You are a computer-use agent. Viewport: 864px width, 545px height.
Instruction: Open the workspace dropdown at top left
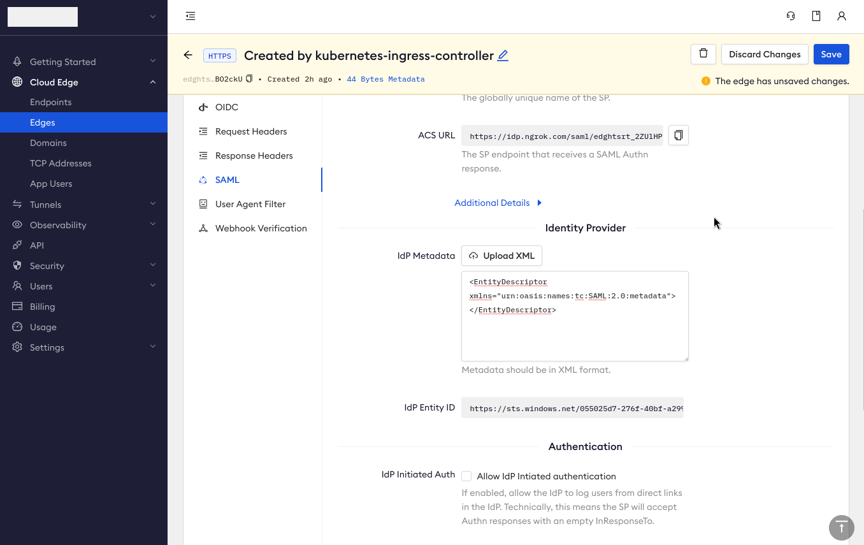152,17
